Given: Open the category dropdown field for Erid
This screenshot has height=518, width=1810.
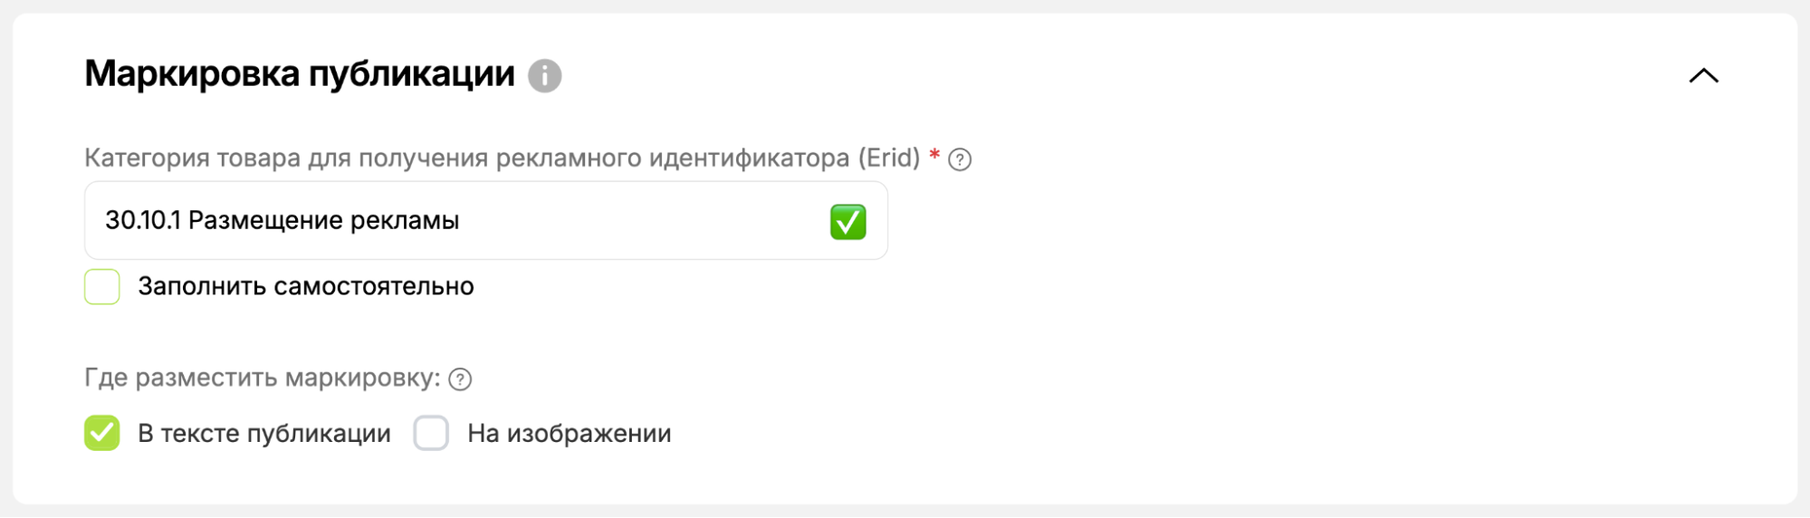Looking at the screenshot, I should coord(634,221).
